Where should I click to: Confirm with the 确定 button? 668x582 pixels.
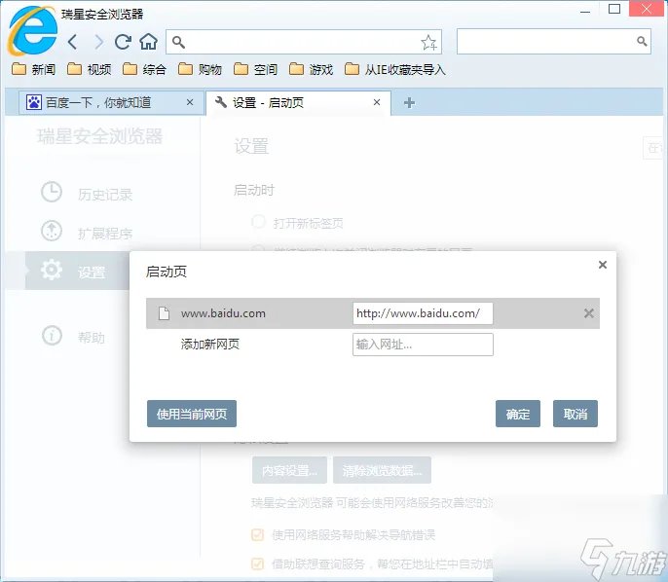coord(517,414)
